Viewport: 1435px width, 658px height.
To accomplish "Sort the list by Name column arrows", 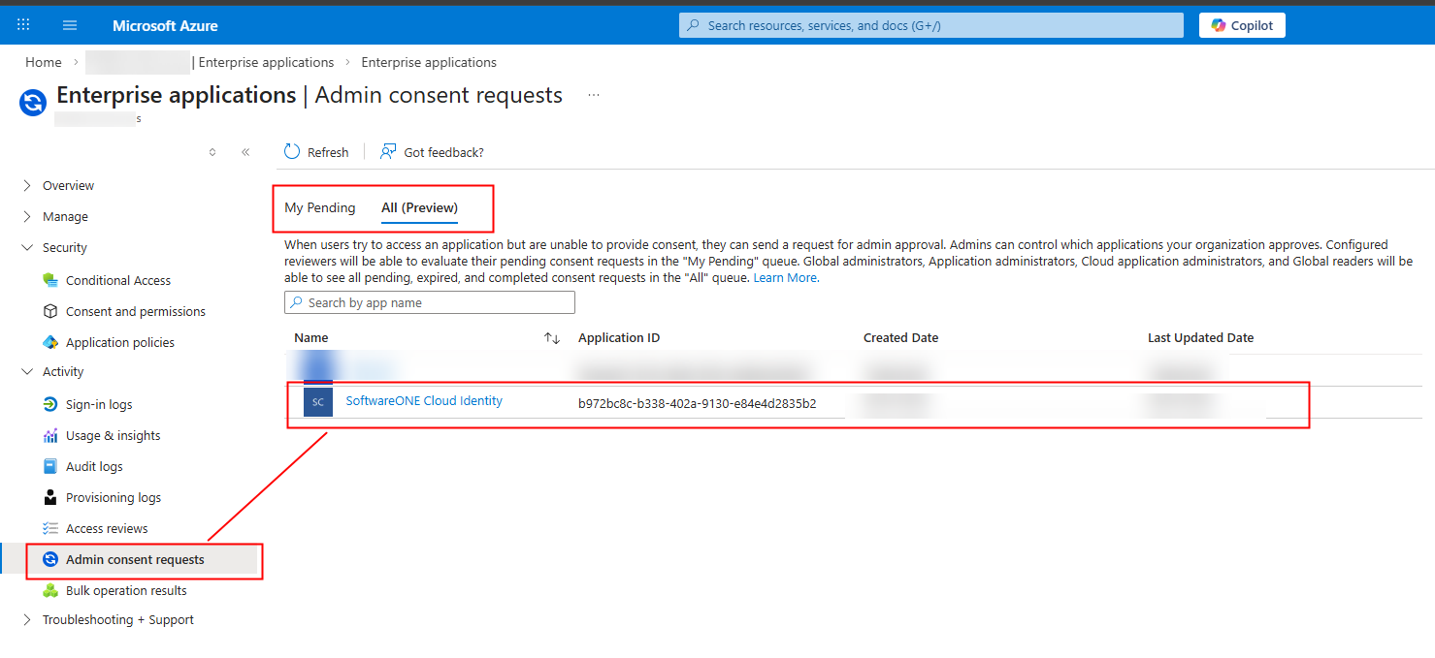I will (552, 338).
